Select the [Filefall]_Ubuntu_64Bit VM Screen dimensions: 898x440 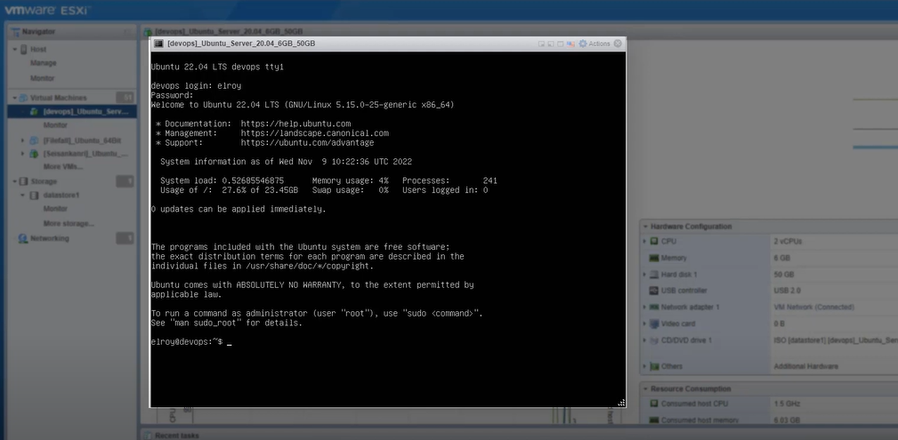click(82, 140)
